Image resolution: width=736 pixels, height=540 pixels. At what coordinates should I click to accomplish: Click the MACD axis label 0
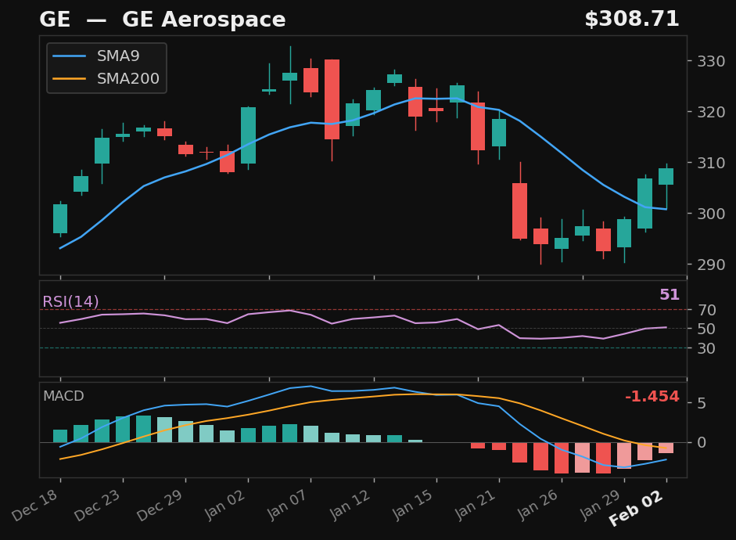point(702,443)
